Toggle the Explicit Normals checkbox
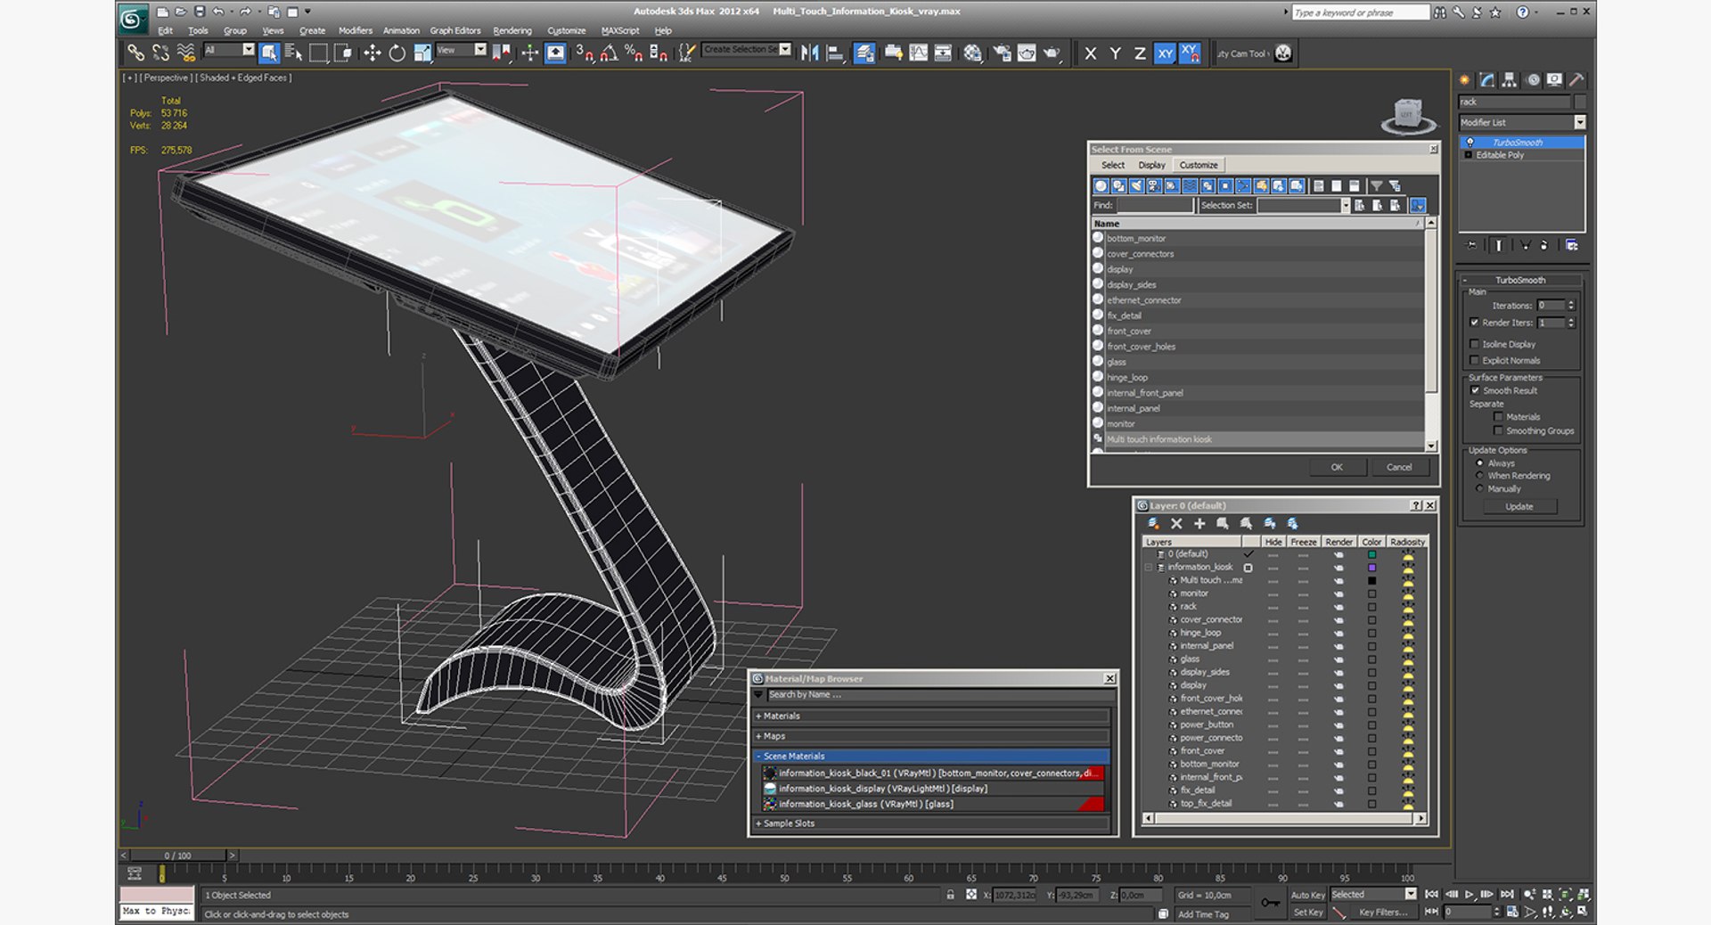 pos(1475,360)
